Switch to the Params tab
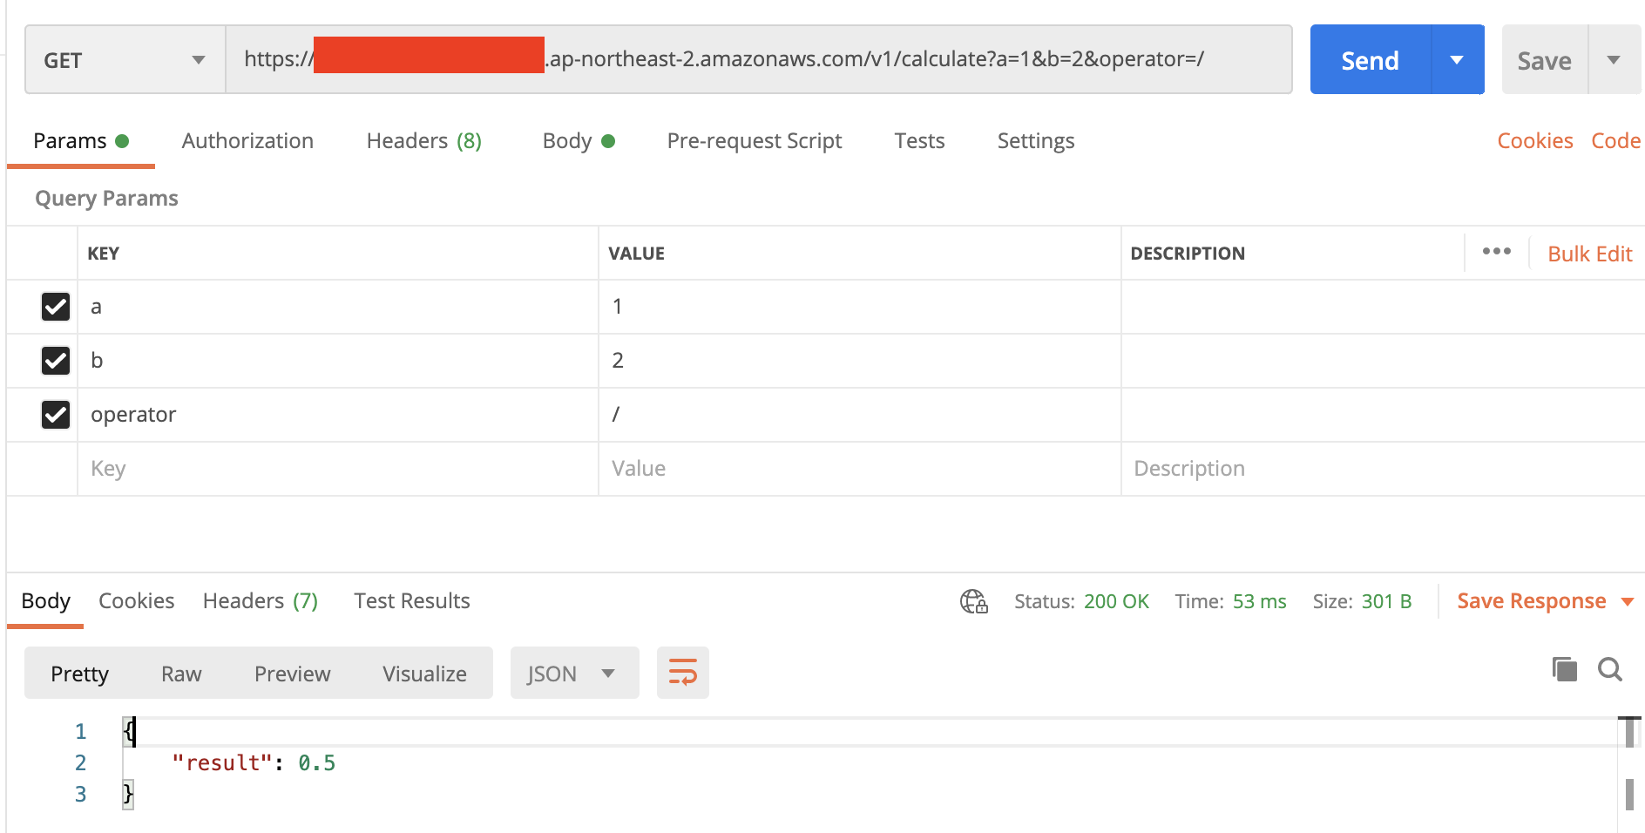The width and height of the screenshot is (1645, 833). pos(81,141)
